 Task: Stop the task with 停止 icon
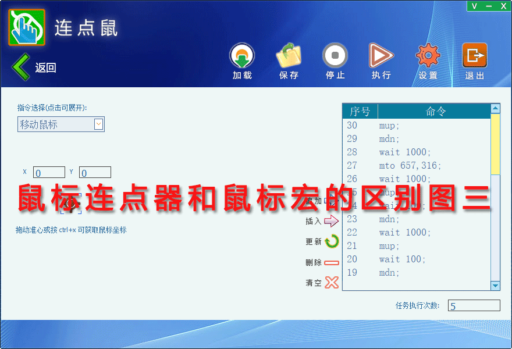(x=335, y=55)
